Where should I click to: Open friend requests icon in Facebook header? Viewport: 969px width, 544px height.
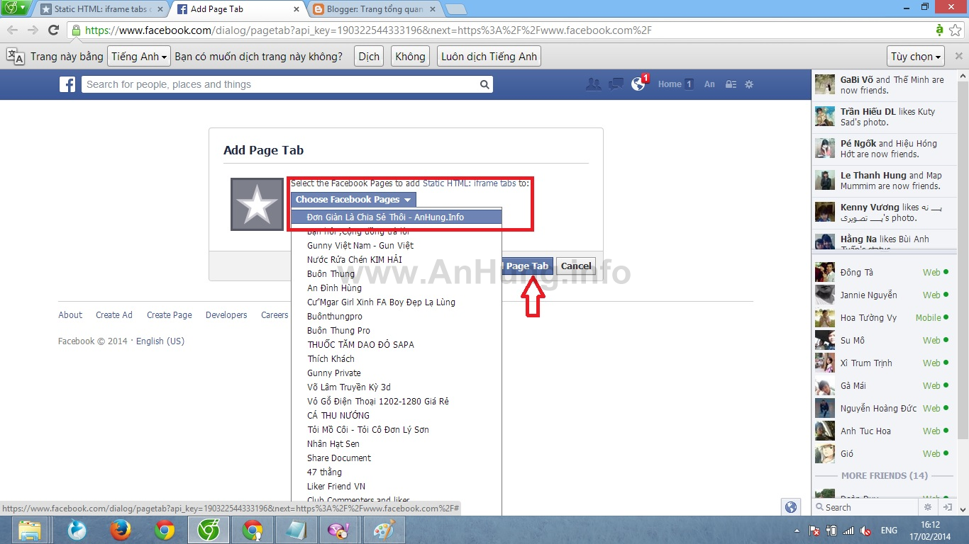[x=593, y=84]
